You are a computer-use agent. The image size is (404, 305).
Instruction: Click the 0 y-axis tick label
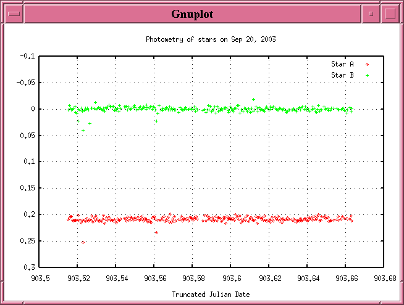click(x=33, y=109)
